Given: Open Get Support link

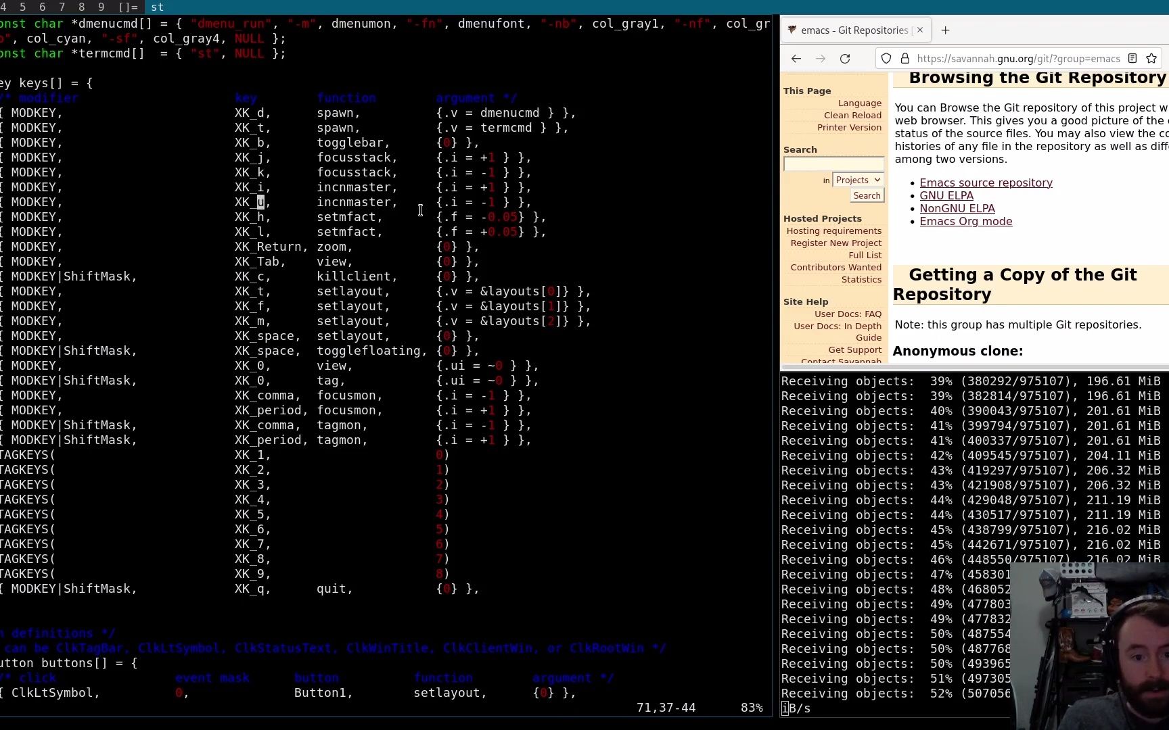Looking at the screenshot, I should (855, 349).
